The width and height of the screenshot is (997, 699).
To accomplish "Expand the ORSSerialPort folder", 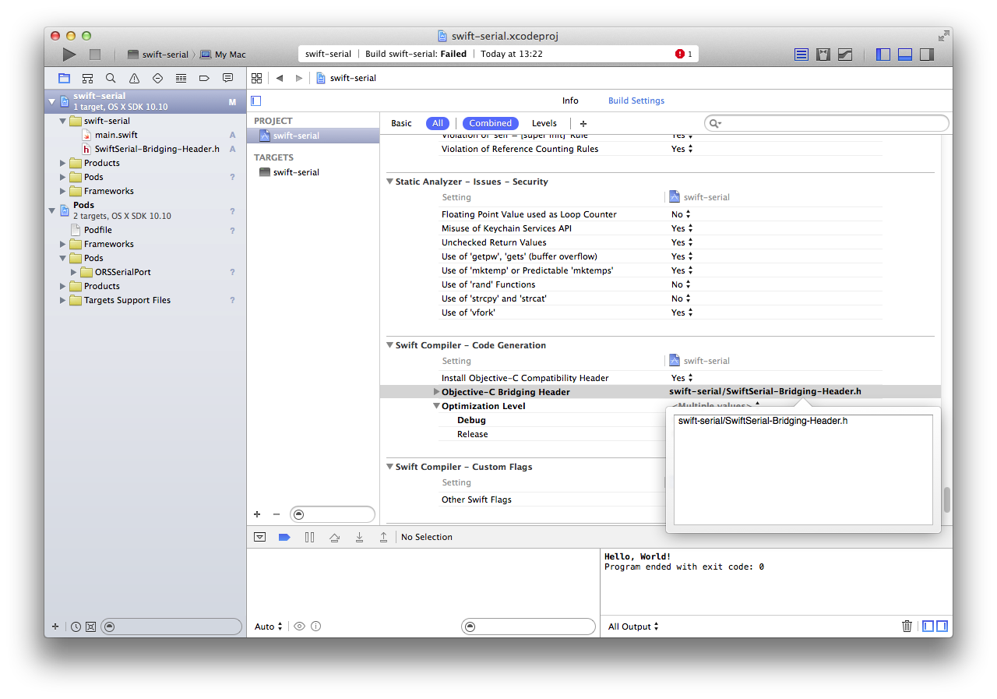I will click(x=74, y=272).
